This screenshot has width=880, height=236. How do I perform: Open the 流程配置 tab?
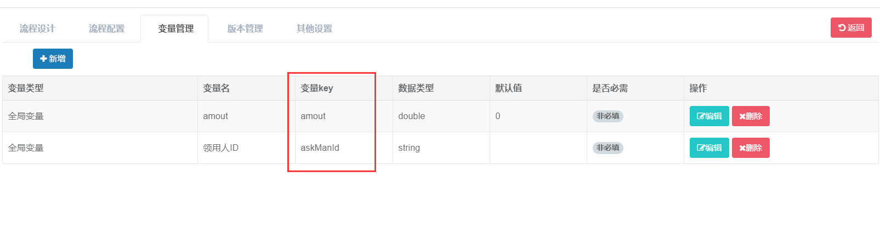point(106,28)
